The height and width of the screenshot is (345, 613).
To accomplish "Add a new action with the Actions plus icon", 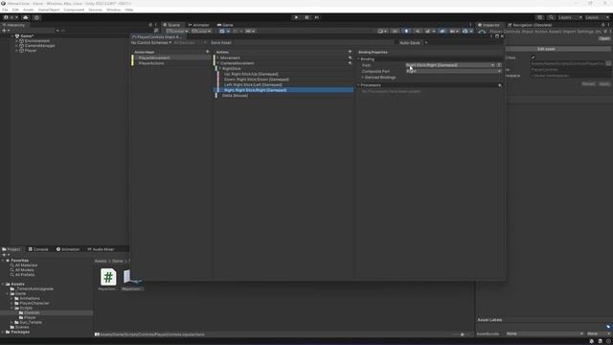I will click(x=350, y=52).
